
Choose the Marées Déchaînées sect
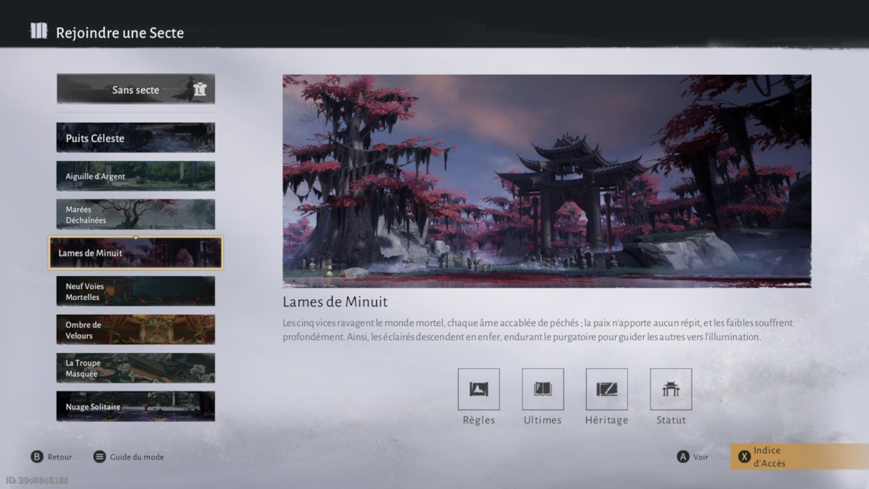click(135, 214)
